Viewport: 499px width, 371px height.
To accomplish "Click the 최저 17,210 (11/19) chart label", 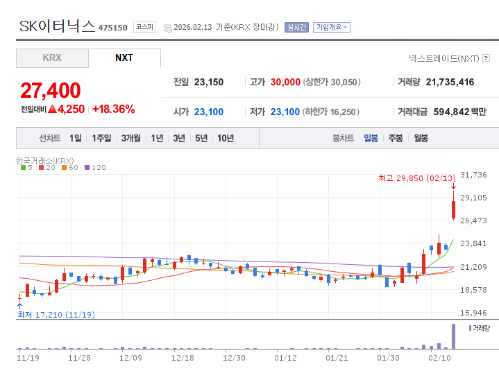I will pyautogui.click(x=56, y=315).
